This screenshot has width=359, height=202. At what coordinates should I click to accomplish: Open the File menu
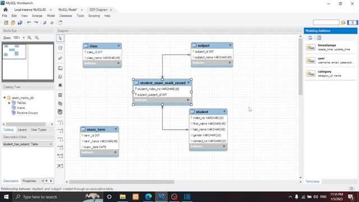(4, 16)
